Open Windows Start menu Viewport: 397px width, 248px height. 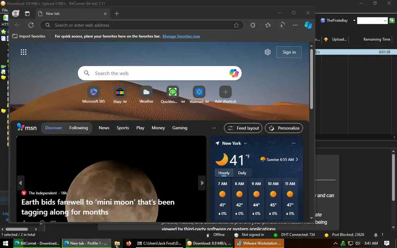[6, 243]
